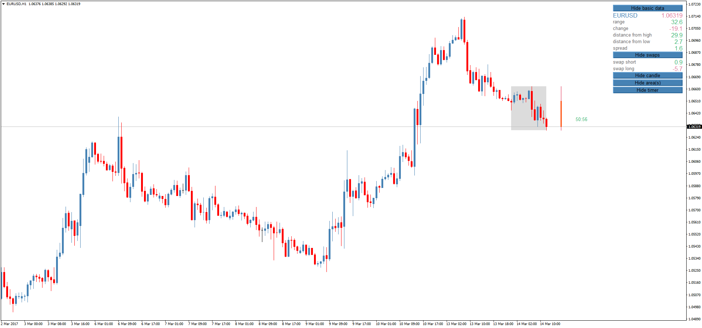Click the 50:56 candle timer text
Image resolution: width=702 pixels, height=328 pixels.
point(581,120)
